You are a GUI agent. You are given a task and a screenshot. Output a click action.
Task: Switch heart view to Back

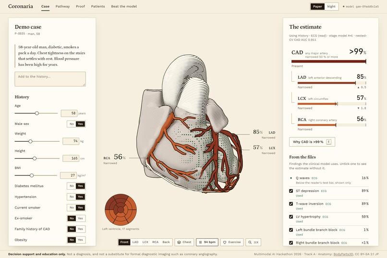coord(166,242)
